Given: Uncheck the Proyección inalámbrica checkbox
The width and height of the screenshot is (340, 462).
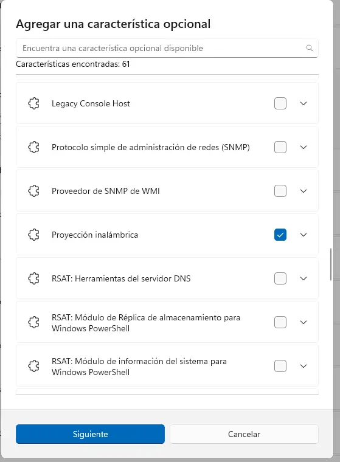Looking at the screenshot, I should pos(280,235).
